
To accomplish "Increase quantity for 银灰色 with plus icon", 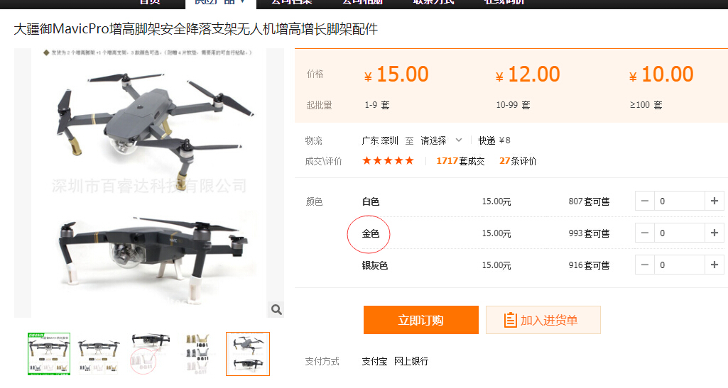I will coord(714,265).
